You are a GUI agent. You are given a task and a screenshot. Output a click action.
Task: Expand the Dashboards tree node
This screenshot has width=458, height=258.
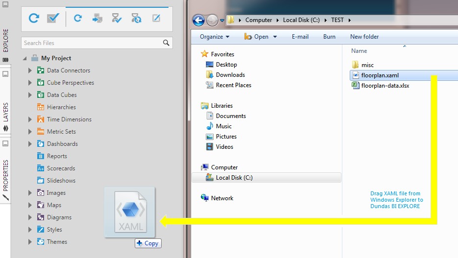click(30, 144)
